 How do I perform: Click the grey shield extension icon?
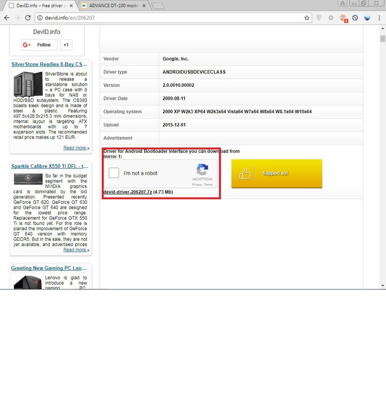(x=319, y=18)
